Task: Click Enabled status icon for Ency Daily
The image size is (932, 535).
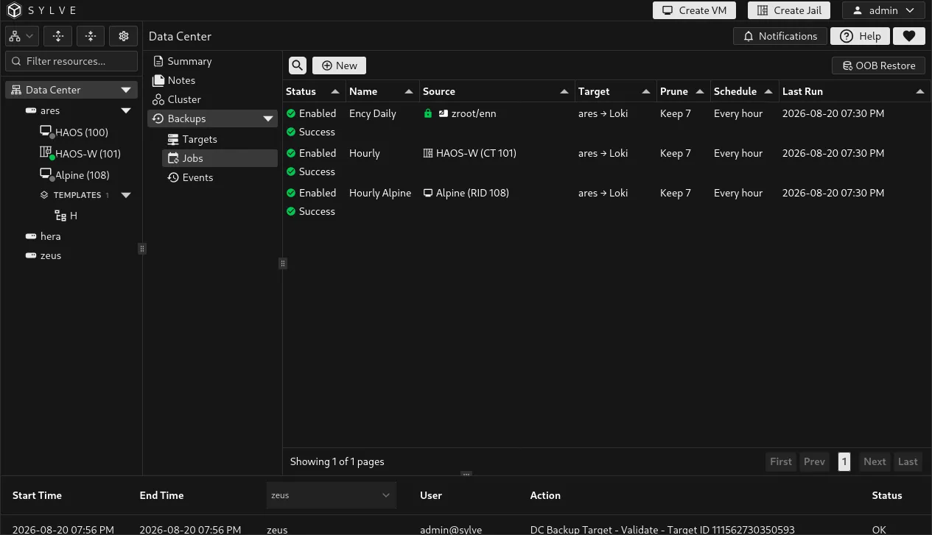Action: pyautogui.click(x=291, y=113)
